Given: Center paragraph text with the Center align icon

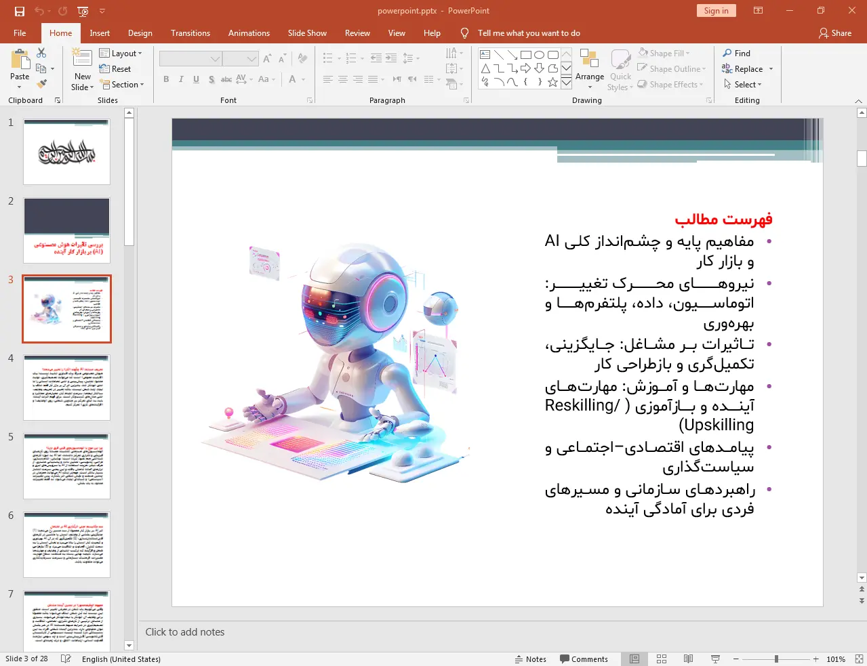Looking at the screenshot, I should point(343,79).
